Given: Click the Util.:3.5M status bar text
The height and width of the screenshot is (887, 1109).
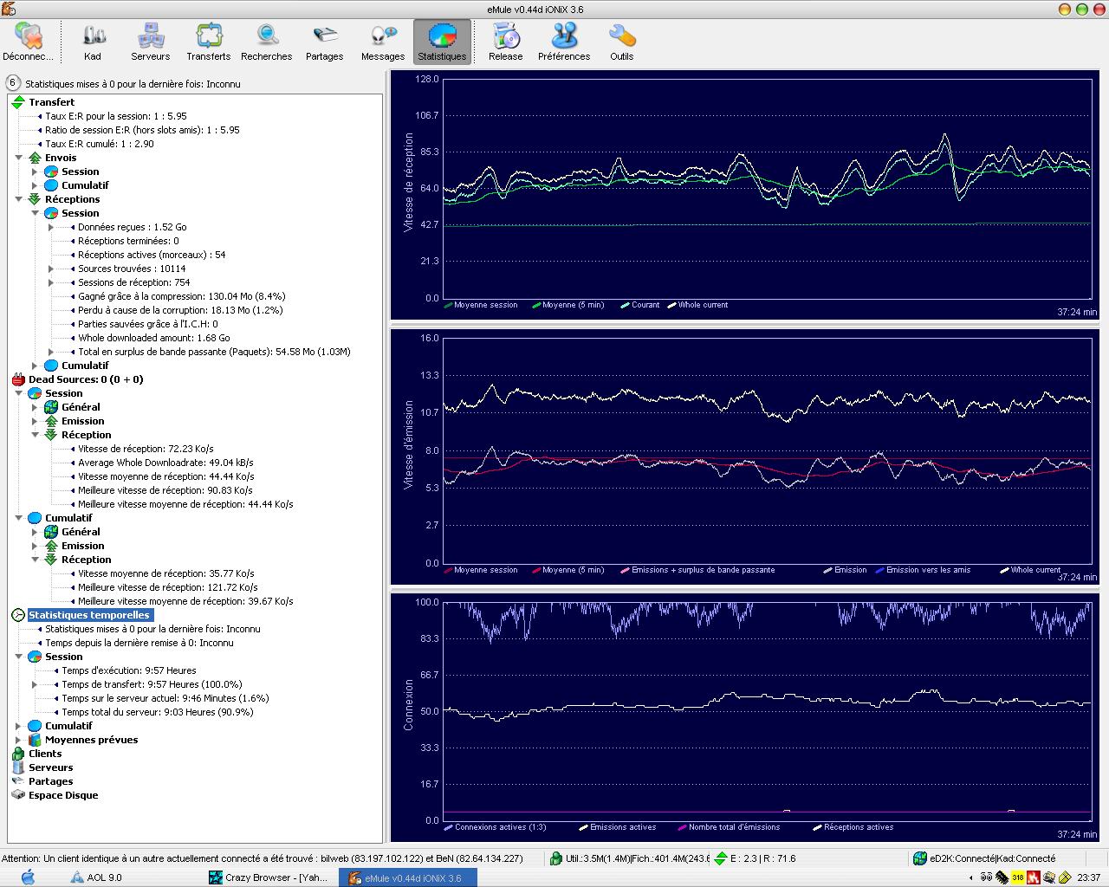Looking at the screenshot, I should point(637,858).
